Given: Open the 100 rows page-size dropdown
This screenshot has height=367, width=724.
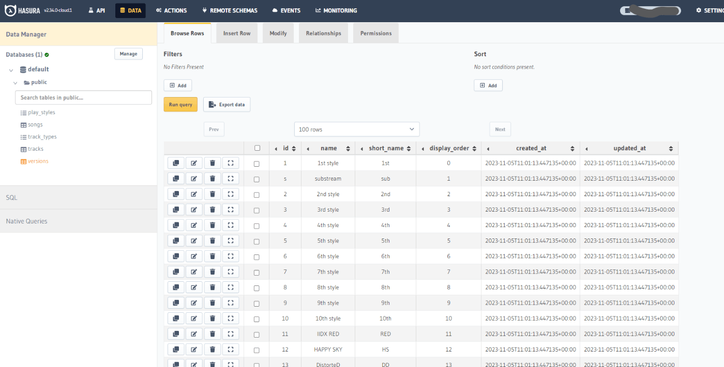Looking at the screenshot, I should 357,129.
